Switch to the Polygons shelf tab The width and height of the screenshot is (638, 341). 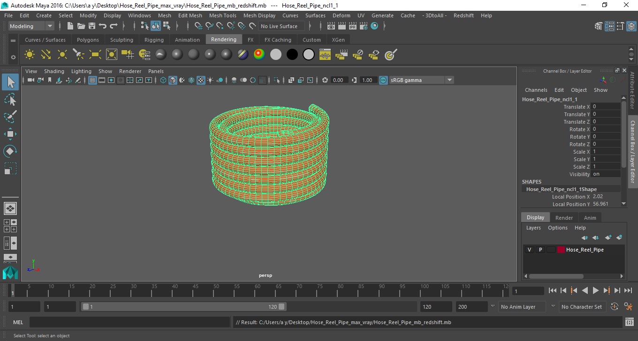[88, 40]
